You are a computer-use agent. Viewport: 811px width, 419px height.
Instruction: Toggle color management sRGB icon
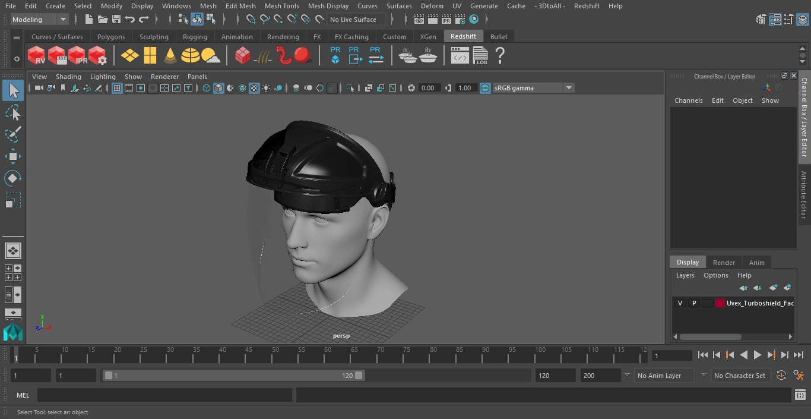tap(485, 88)
